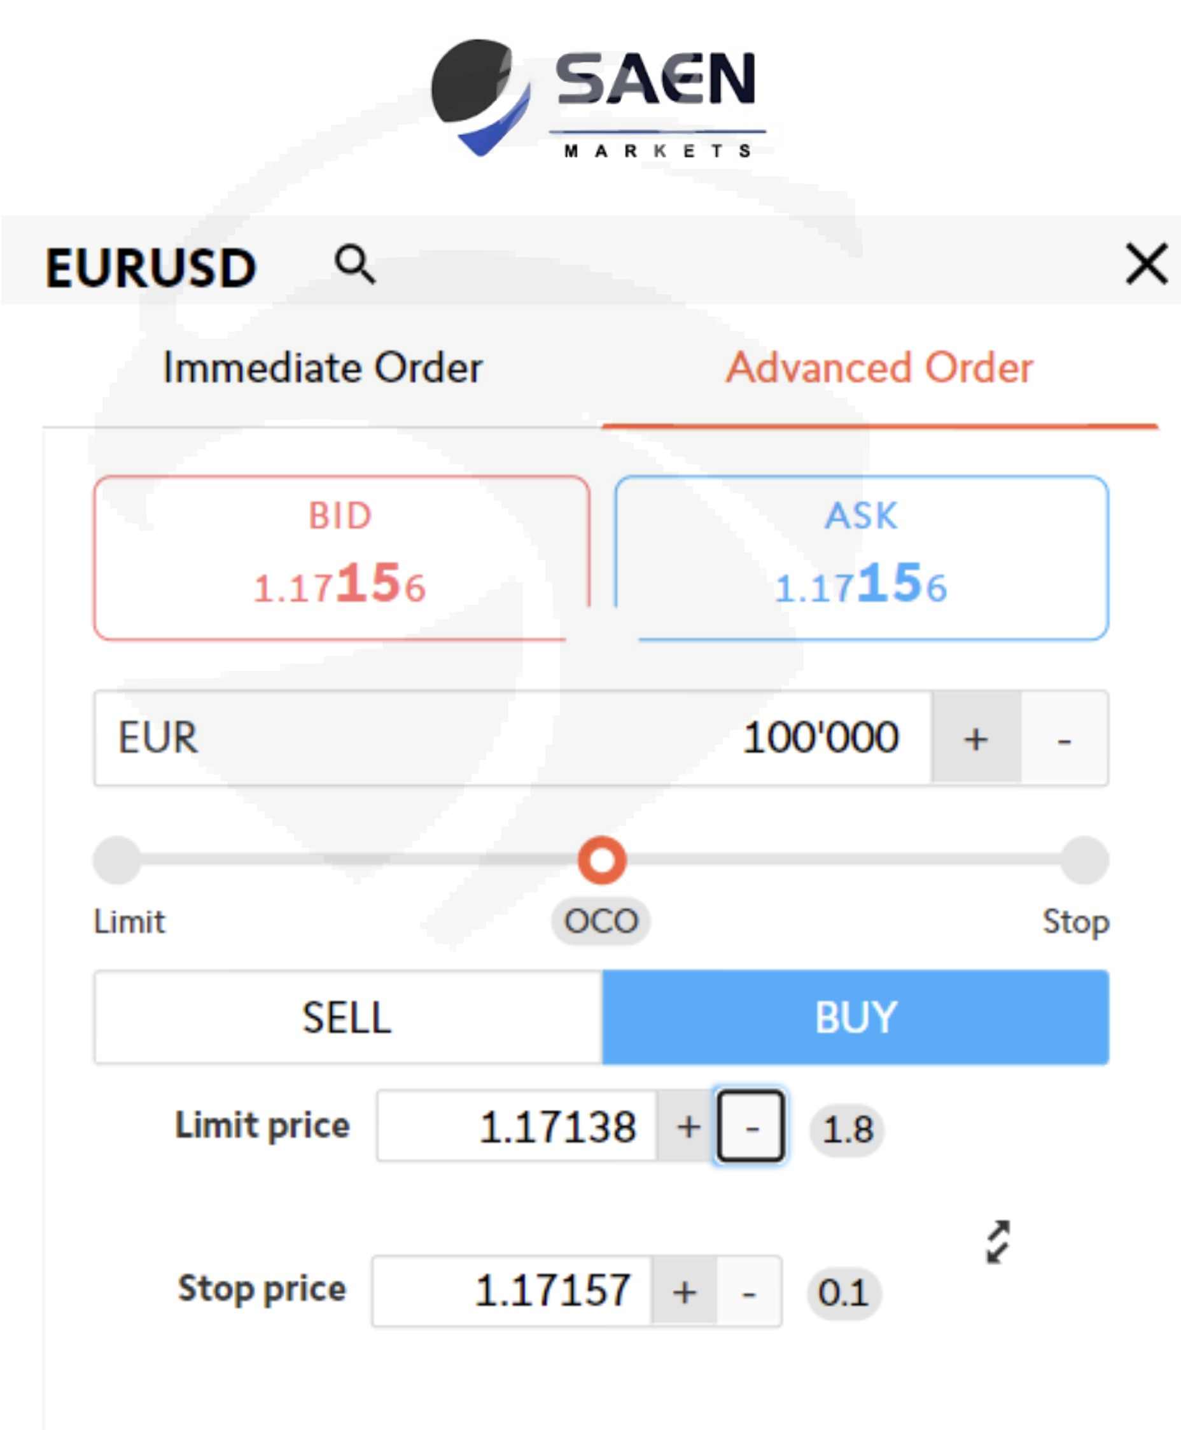Increase the Limit price with plus
Viewport: 1181px width, 1430px height.
688,1126
